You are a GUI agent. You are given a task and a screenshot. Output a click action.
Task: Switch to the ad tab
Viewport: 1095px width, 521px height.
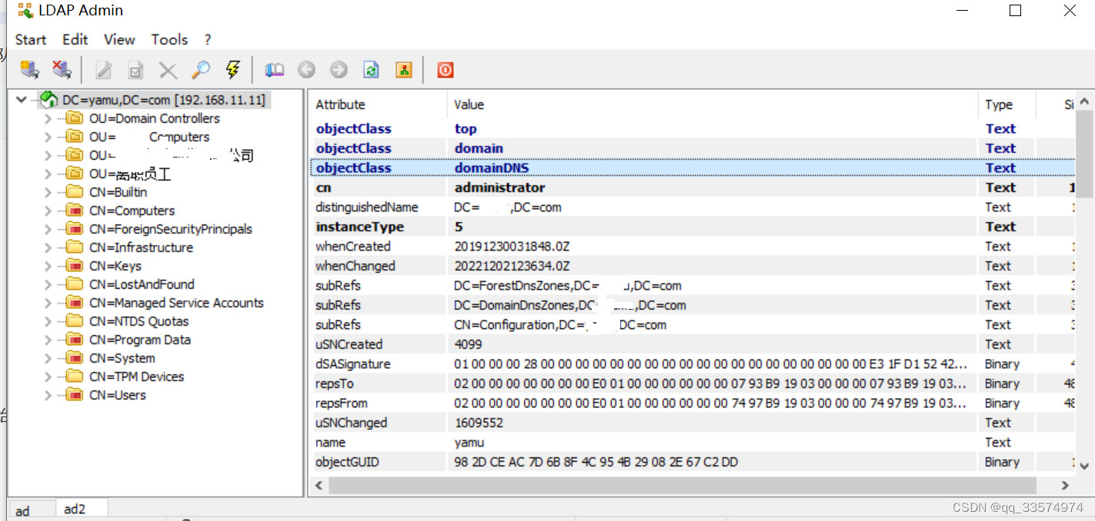point(30,509)
